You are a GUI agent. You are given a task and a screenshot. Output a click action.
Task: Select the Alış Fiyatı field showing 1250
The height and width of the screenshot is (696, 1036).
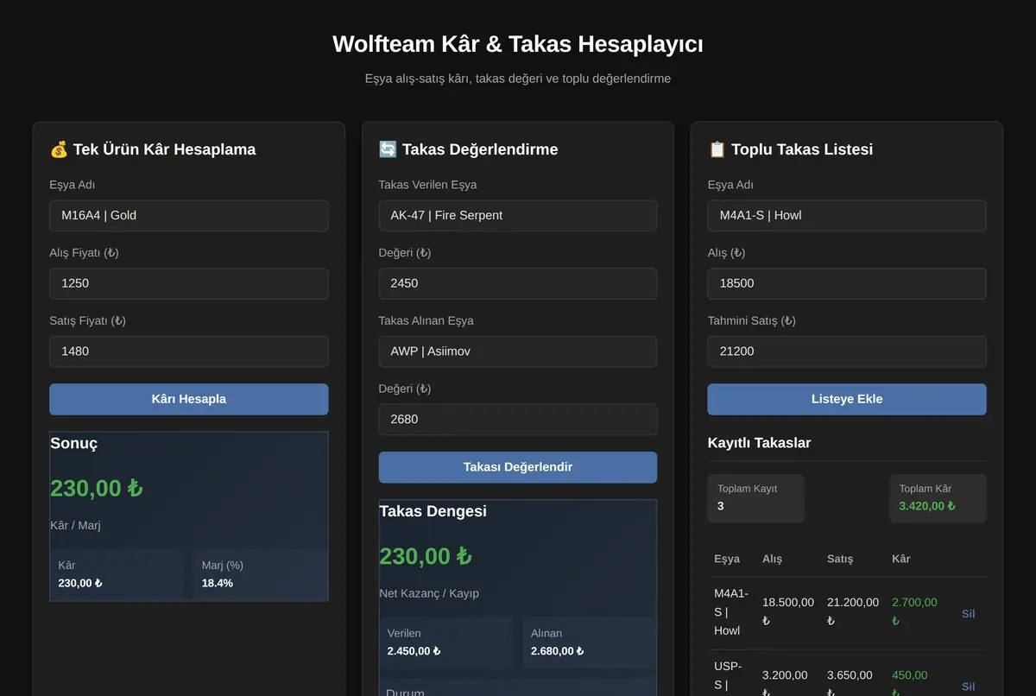[x=189, y=283]
